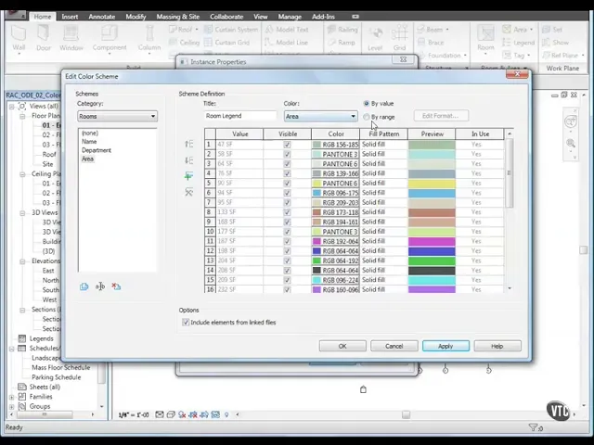Open the Category dropdown showing Rooms
This screenshot has height=445, width=594.
point(117,116)
